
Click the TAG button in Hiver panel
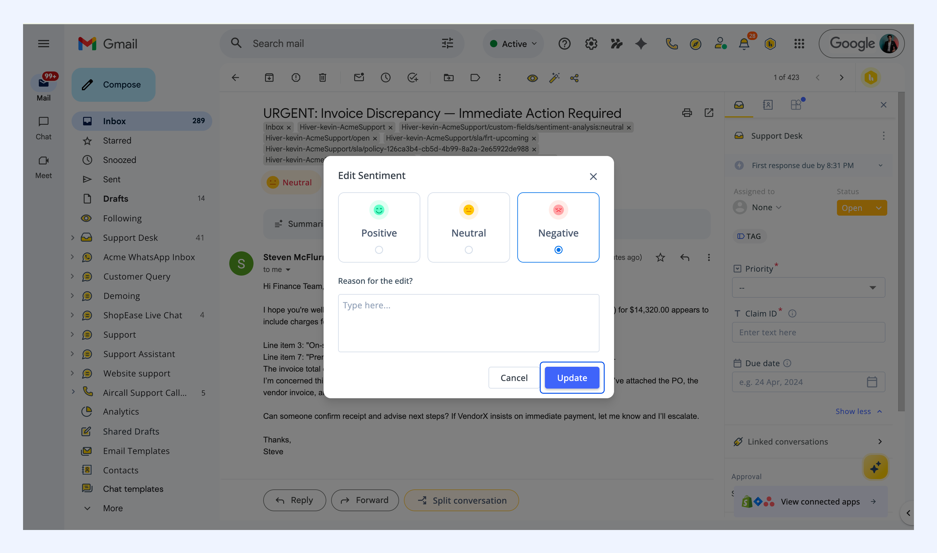click(x=749, y=236)
